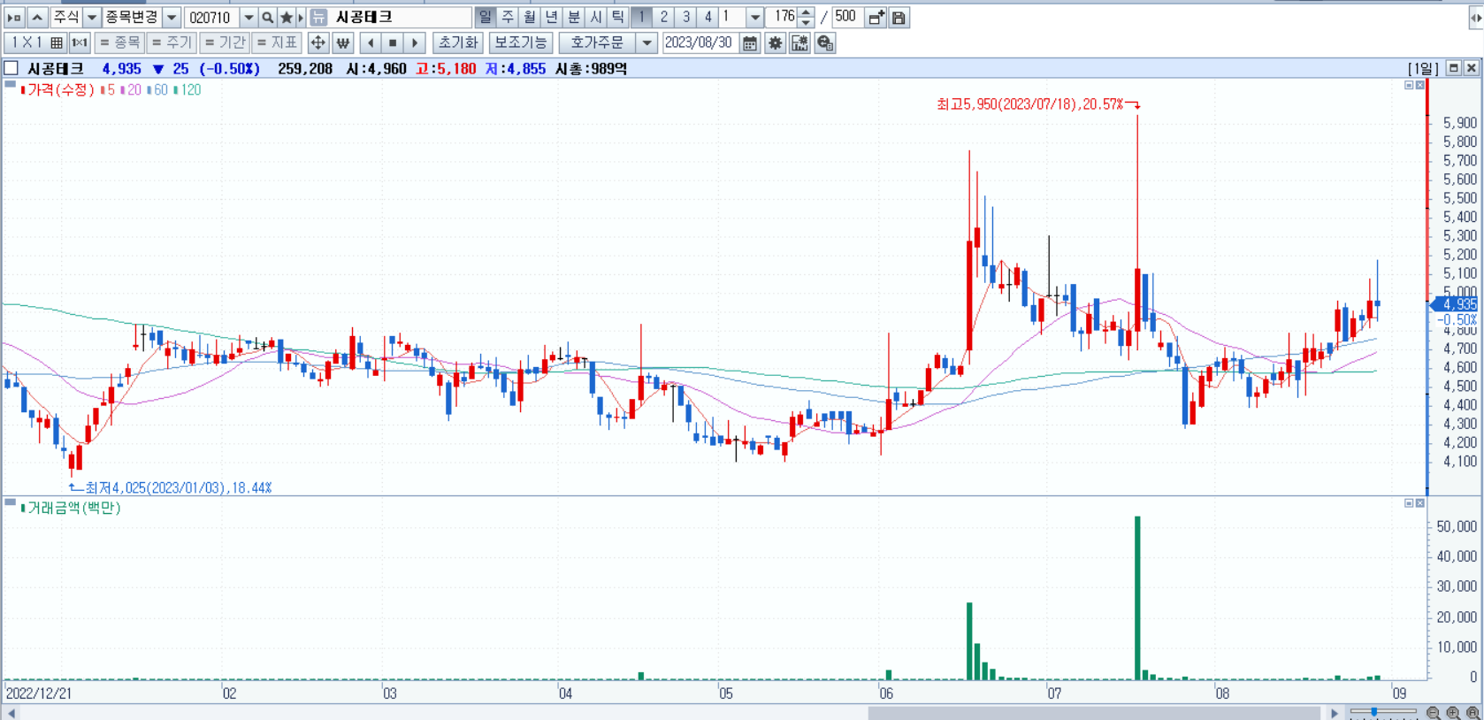Click the stock name list icon

(x=318, y=18)
